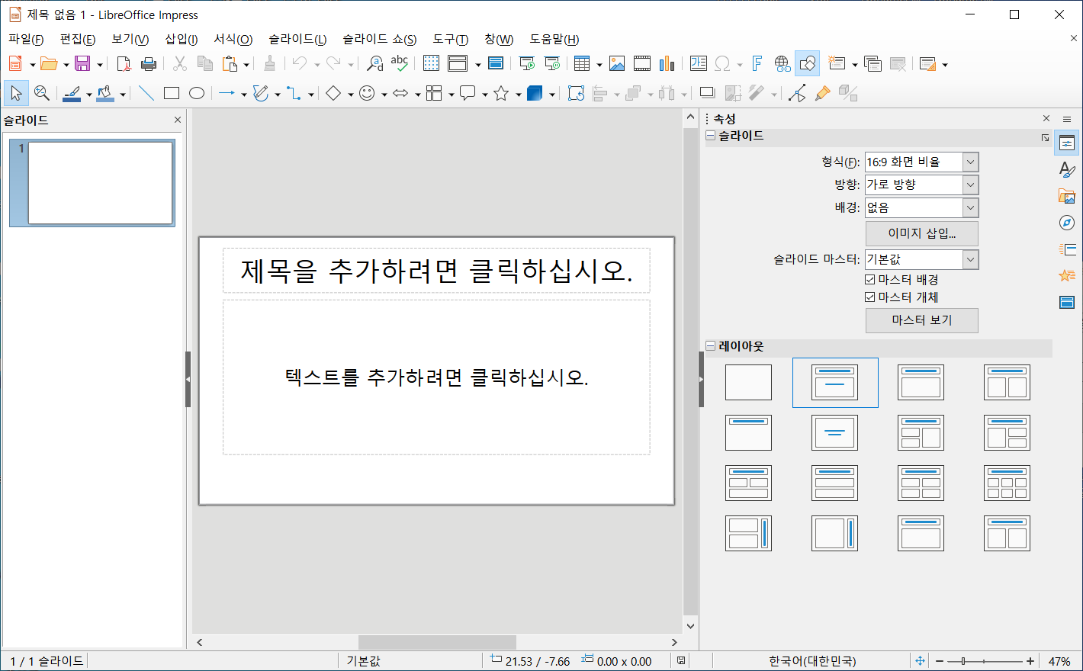The image size is (1083, 671).
Task: Click fit slide to window icon
Action: pos(920,661)
